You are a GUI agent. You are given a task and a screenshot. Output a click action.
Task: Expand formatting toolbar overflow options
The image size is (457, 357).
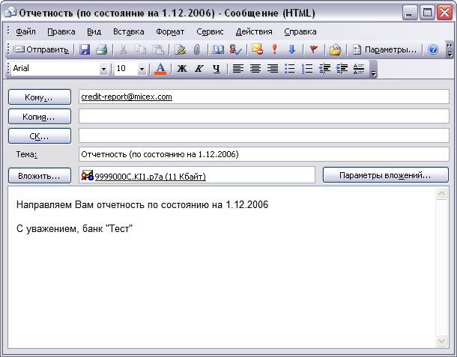[x=373, y=70]
